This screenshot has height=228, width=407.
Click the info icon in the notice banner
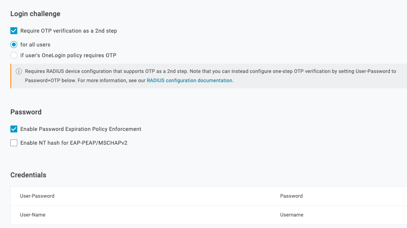[x=19, y=71]
